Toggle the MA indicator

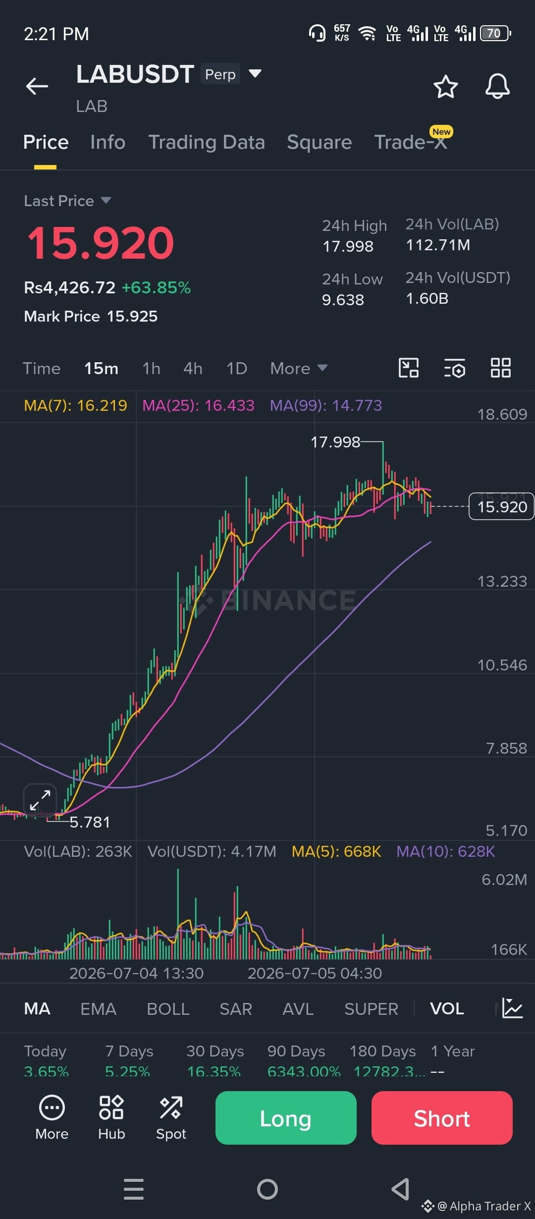pyautogui.click(x=37, y=1008)
